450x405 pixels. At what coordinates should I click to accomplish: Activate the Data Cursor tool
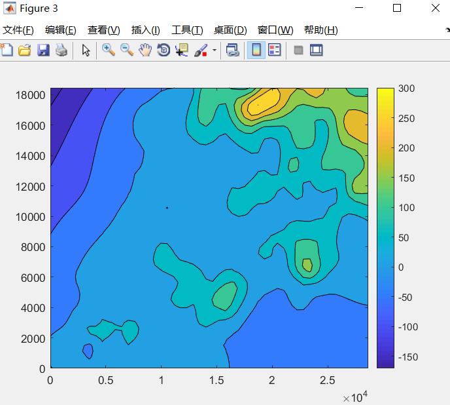(182, 50)
